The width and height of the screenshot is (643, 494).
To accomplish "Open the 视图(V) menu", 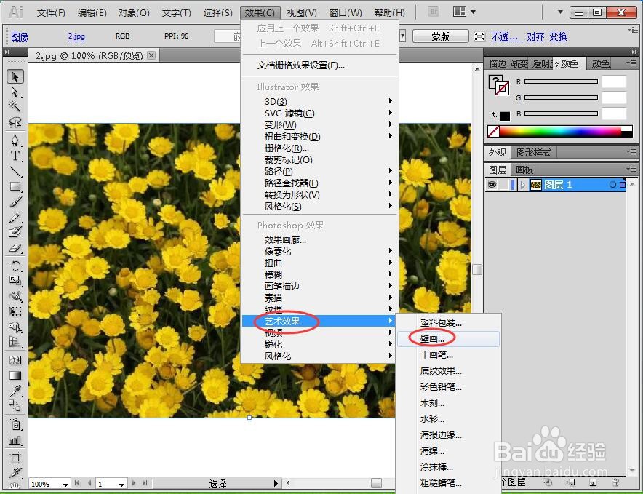I will tap(300, 12).
